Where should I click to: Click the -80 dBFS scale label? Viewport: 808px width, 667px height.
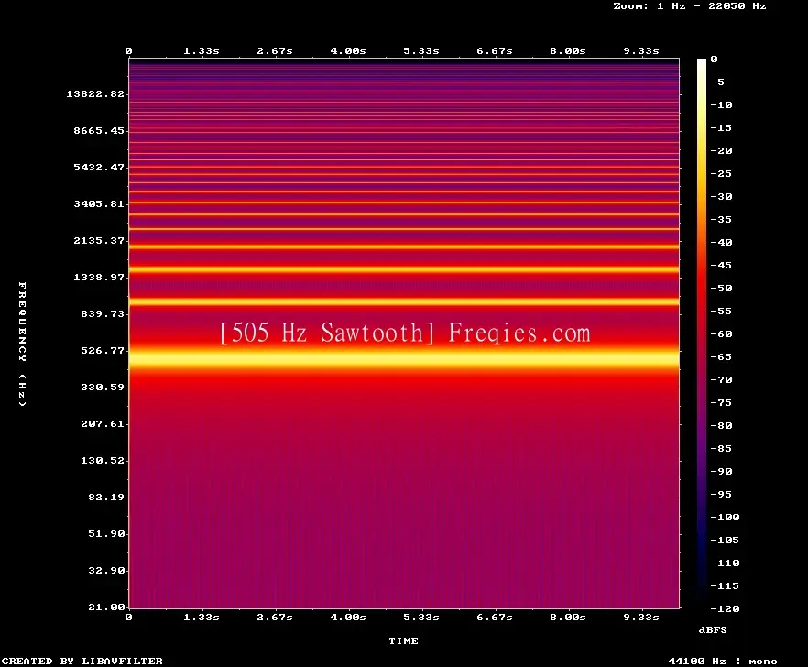(x=721, y=425)
